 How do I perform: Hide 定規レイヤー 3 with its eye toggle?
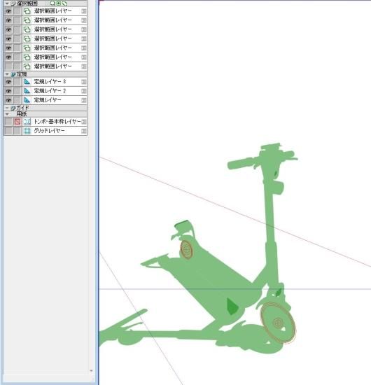tap(8, 81)
